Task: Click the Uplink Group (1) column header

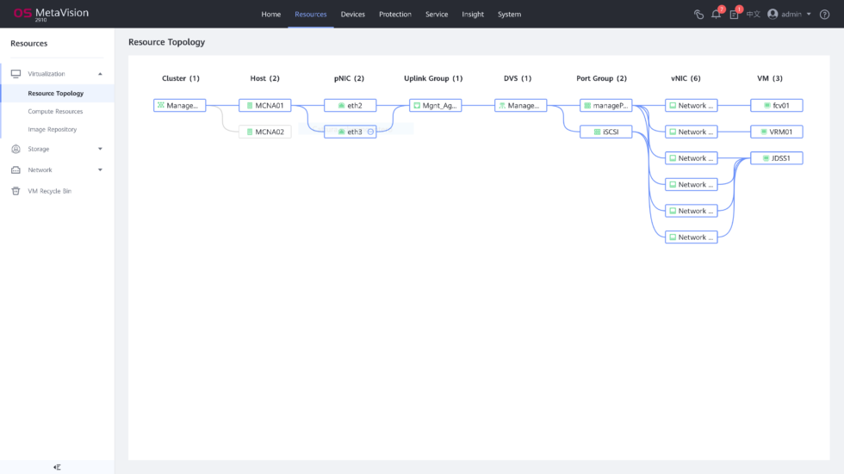Action: point(433,78)
